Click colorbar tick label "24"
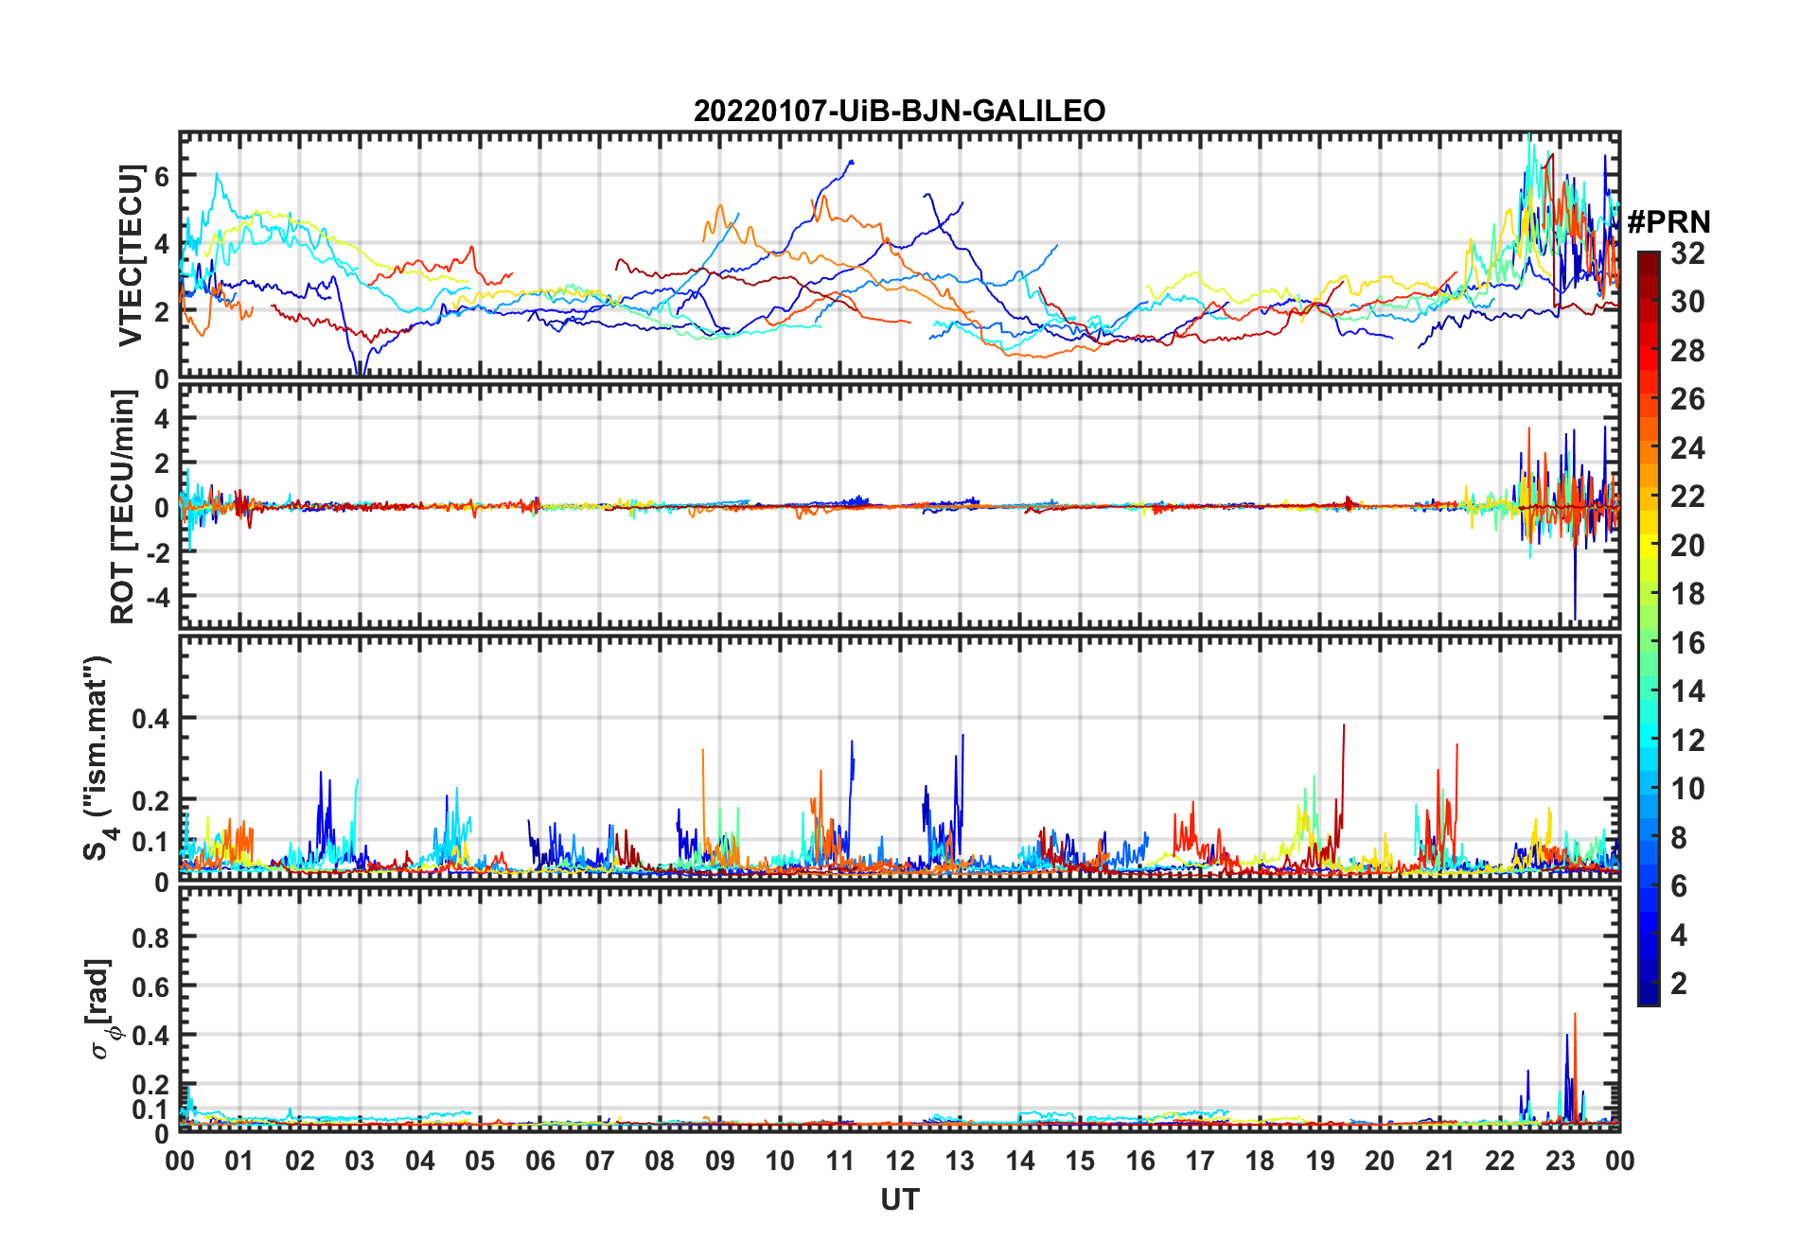This screenshot has height=1258, width=1800. 1687,447
